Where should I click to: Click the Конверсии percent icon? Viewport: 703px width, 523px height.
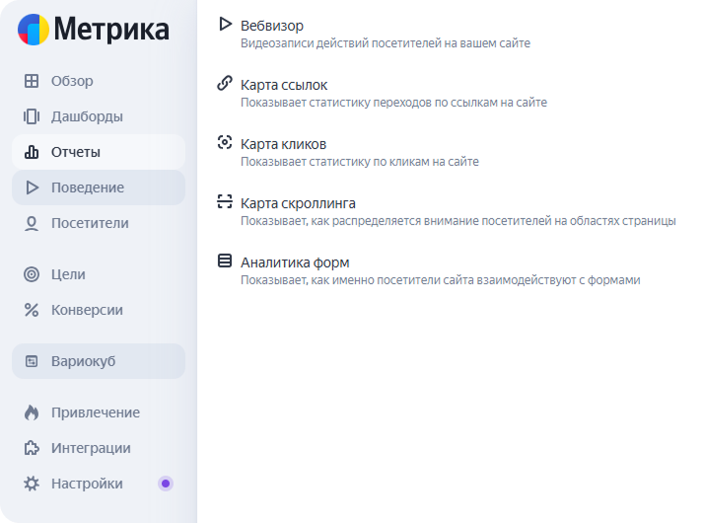pyautogui.click(x=32, y=310)
